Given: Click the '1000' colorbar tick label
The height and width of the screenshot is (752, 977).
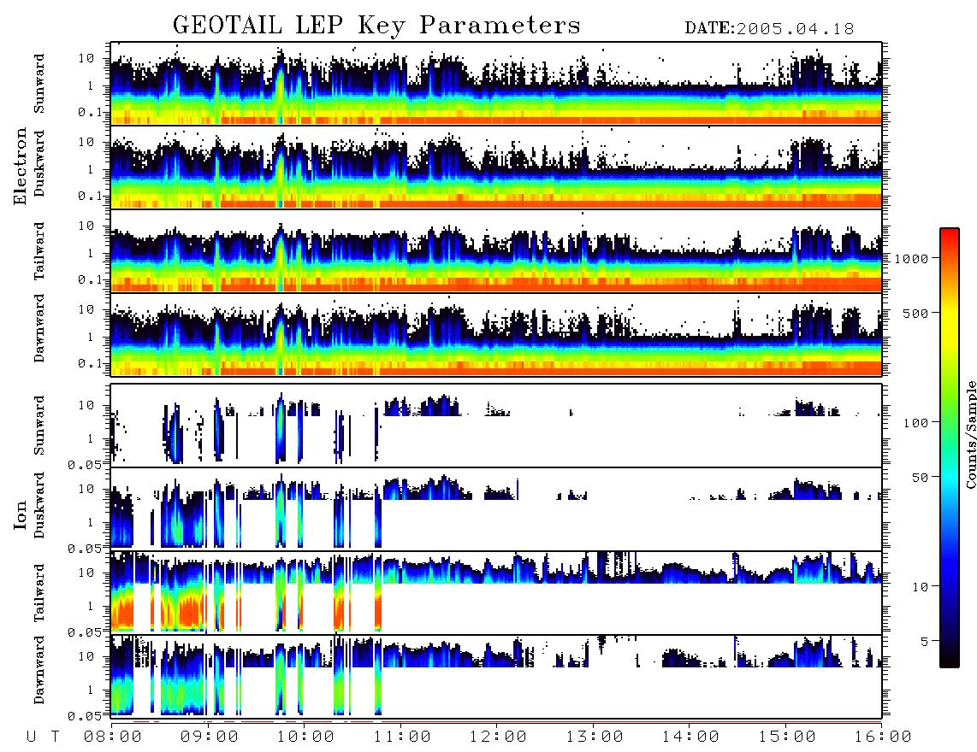Looking at the screenshot, I should [911, 259].
